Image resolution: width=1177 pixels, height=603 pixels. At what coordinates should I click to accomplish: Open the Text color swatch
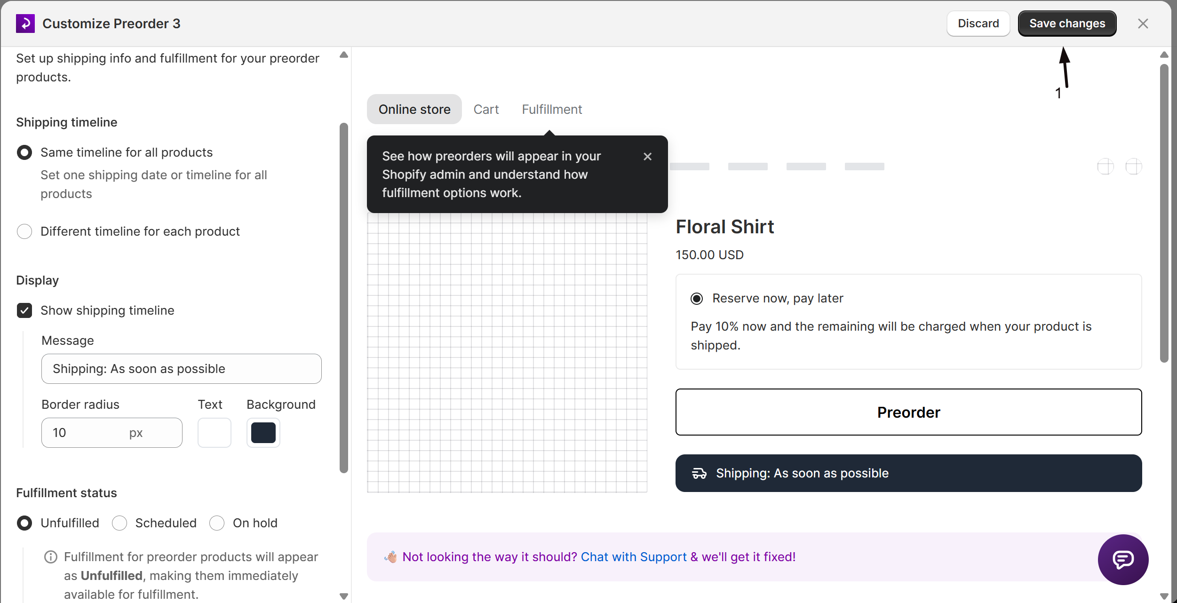[x=215, y=433]
